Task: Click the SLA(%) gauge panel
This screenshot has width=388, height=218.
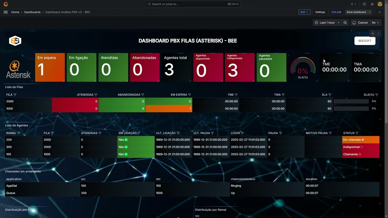Action: point(303,68)
